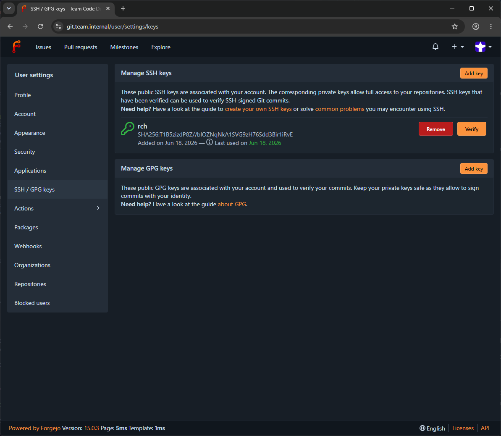The image size is (501, 436).
Task: Open the browser three-dot menu
Action: point(491,26)
